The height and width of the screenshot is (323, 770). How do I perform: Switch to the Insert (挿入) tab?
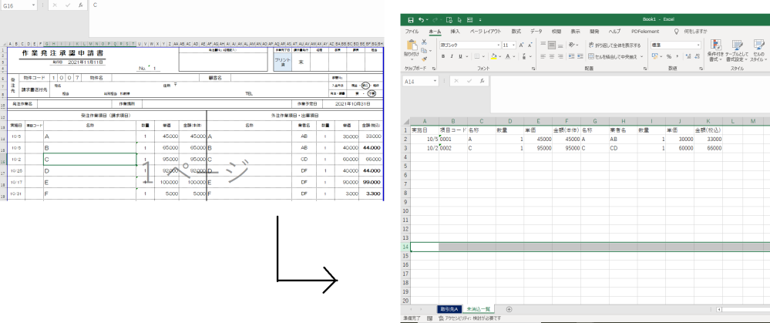pyautogui.click(x=456, y=32)
